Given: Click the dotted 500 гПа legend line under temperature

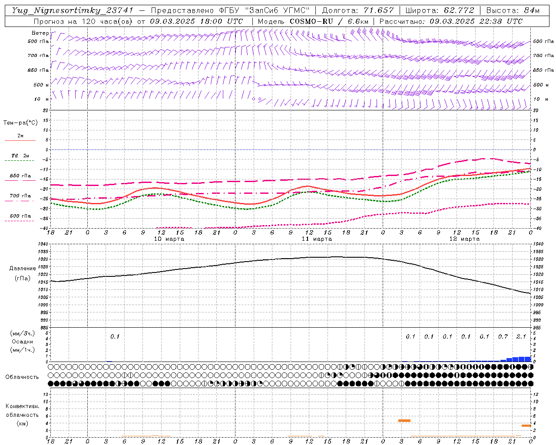Looking at the screenshot, I should (20, 221).
